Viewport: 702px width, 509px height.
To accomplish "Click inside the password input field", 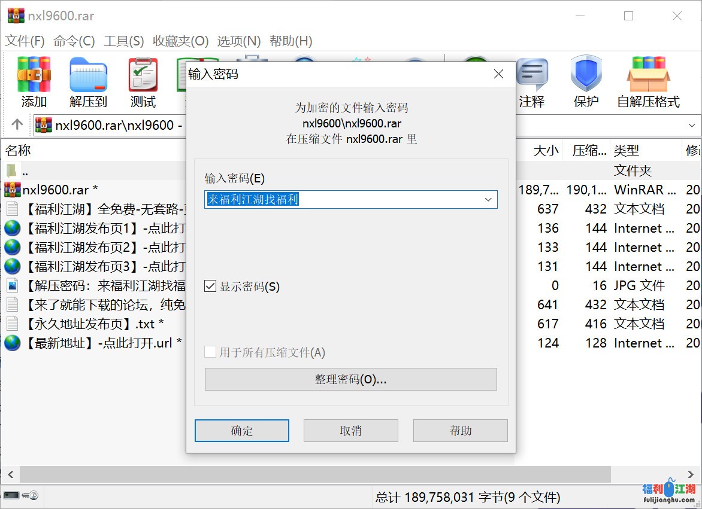I will point(341,200).
